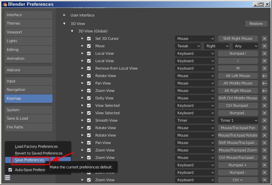Viewport: 272px width, 185px height.
Task: Switch to the Add-ons tab
Action: point(29,70)
